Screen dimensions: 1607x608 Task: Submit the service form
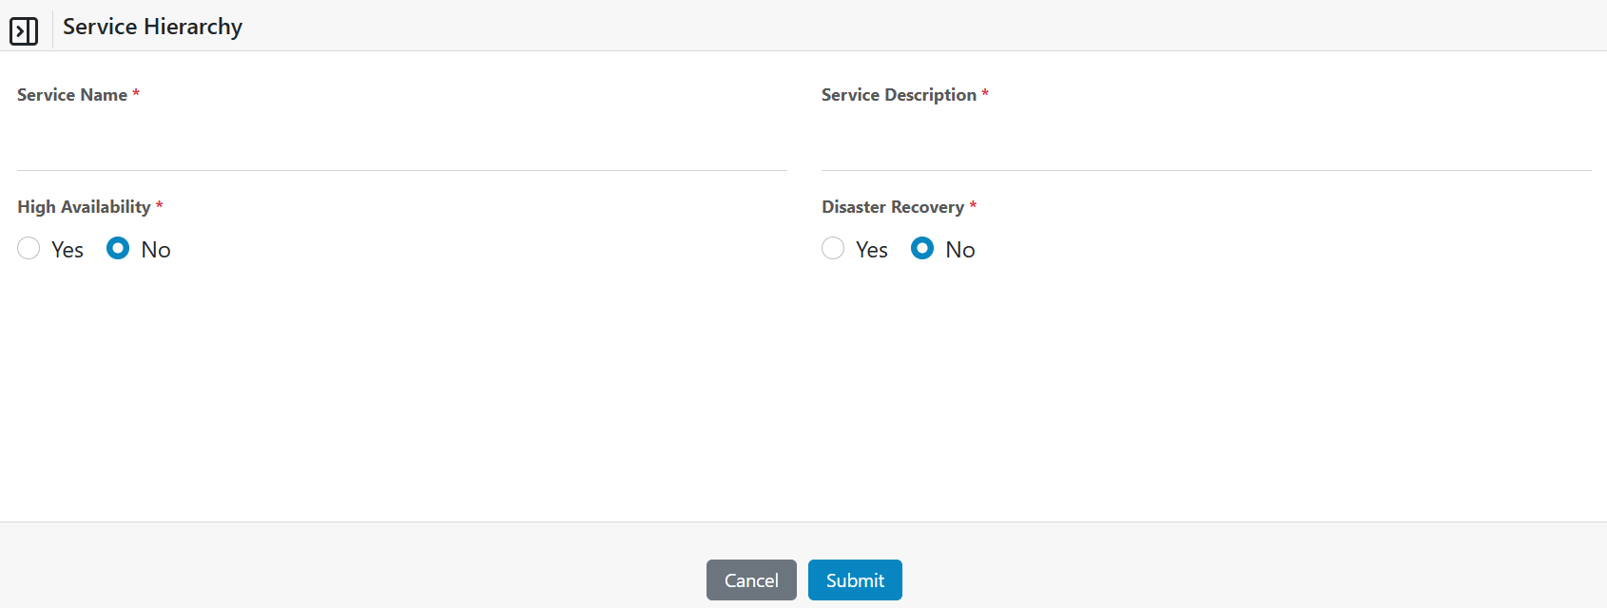coord(855,580)
